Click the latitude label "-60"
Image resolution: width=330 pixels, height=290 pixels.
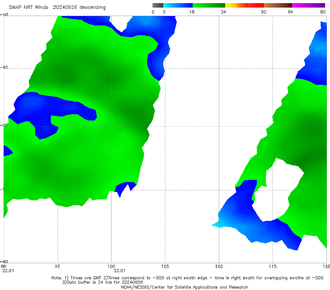4,261
